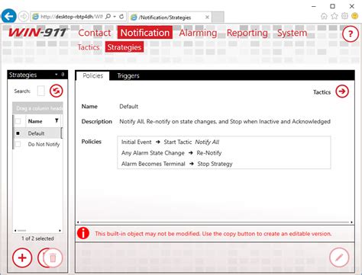Image resolution: width=362 pixels, height=275 pixels.
Task: Open the address bar autocomplete dropdown
Action: coord(115,17)
